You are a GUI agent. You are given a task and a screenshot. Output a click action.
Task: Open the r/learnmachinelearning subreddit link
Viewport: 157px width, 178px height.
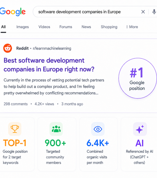[x=52, y=48]
